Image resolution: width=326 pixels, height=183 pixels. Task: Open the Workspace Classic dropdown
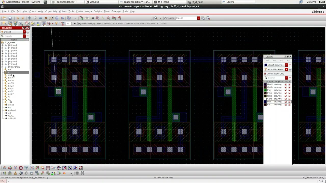[x=198, y=18]
